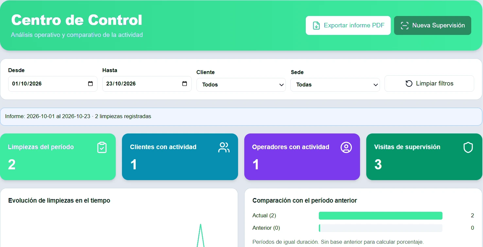Click the shield icon on Visitas de supervisión card
Viewport: 483px width, 247px height.
(468, 147)
